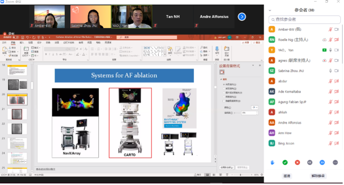Click the PowerPoint save icon in title bar
Viewport: 344px width, 185px height.
click(23, 38)
